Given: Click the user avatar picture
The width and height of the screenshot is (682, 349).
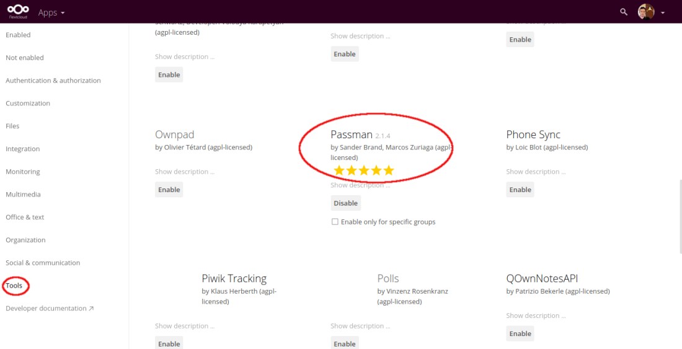Looking at the screenshot, I should tap(646, 12).
